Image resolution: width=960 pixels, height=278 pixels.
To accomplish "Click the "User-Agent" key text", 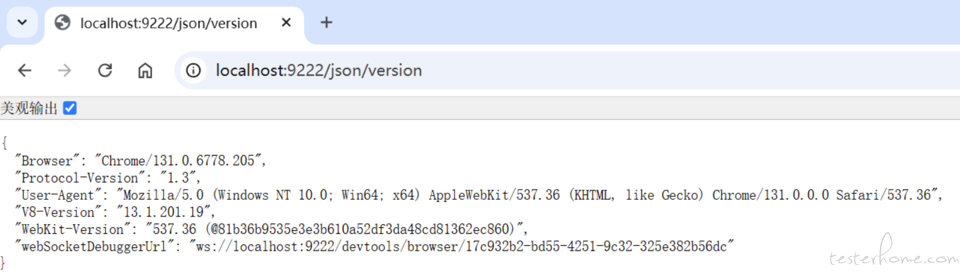I will click(x=58, y=195).
